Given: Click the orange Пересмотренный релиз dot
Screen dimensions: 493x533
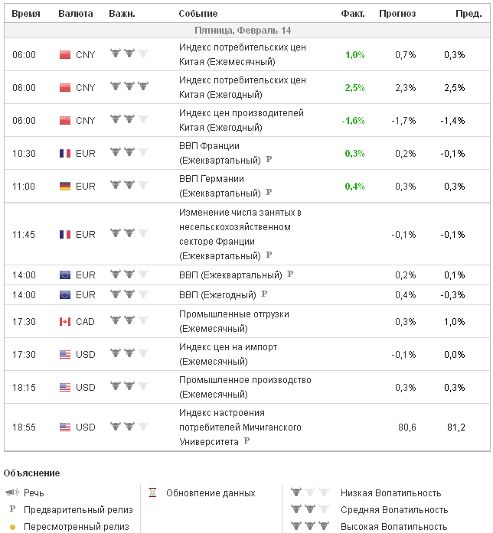Looking at the screenshot, I should click(11, 527).
